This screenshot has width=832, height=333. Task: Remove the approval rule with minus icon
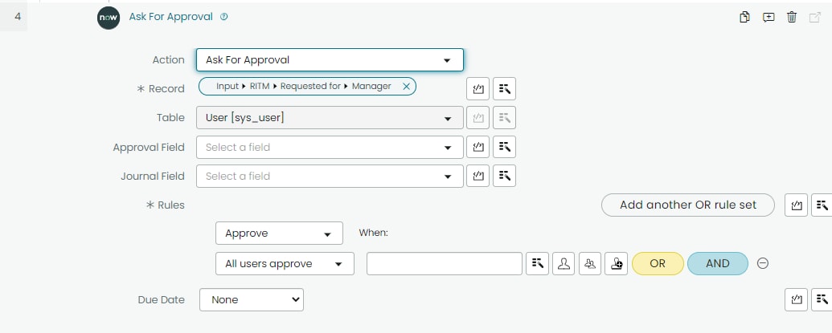[763, 264]
